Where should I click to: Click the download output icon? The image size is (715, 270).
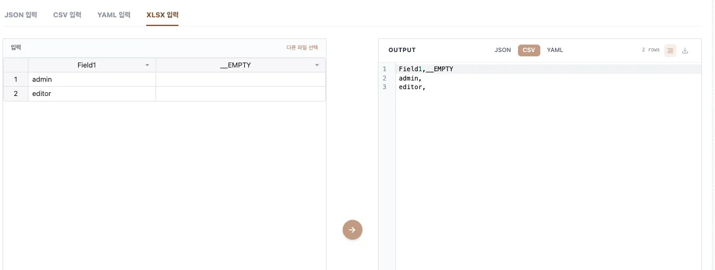[685, 50]
